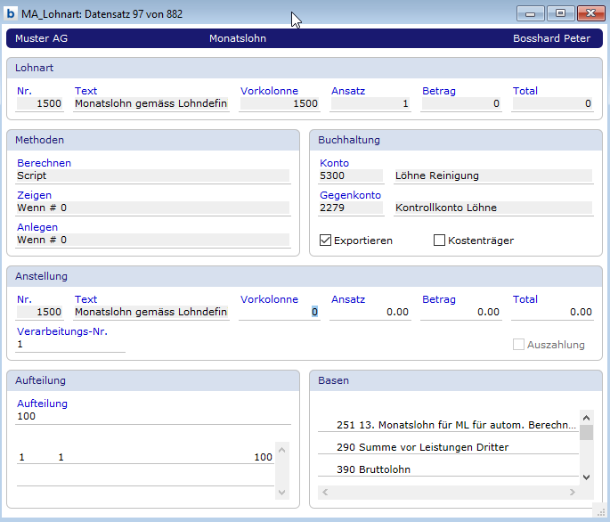This screenshot has width=610, height=522.
Task: Click the Gegenkonto field with 2279
Action: click(351, 208)
